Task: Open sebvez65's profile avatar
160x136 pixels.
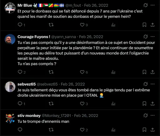Action: (x=10, y=87)
